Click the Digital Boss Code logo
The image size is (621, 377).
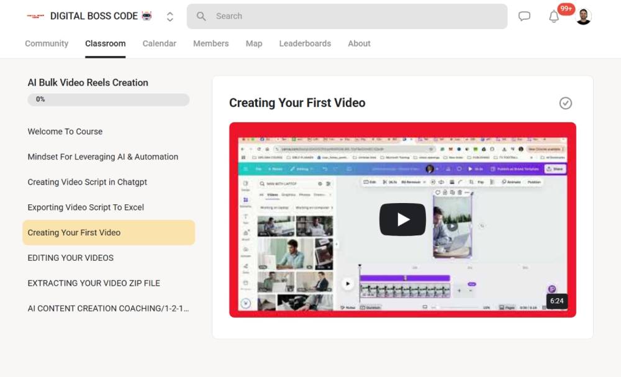(x=35, y=16)
